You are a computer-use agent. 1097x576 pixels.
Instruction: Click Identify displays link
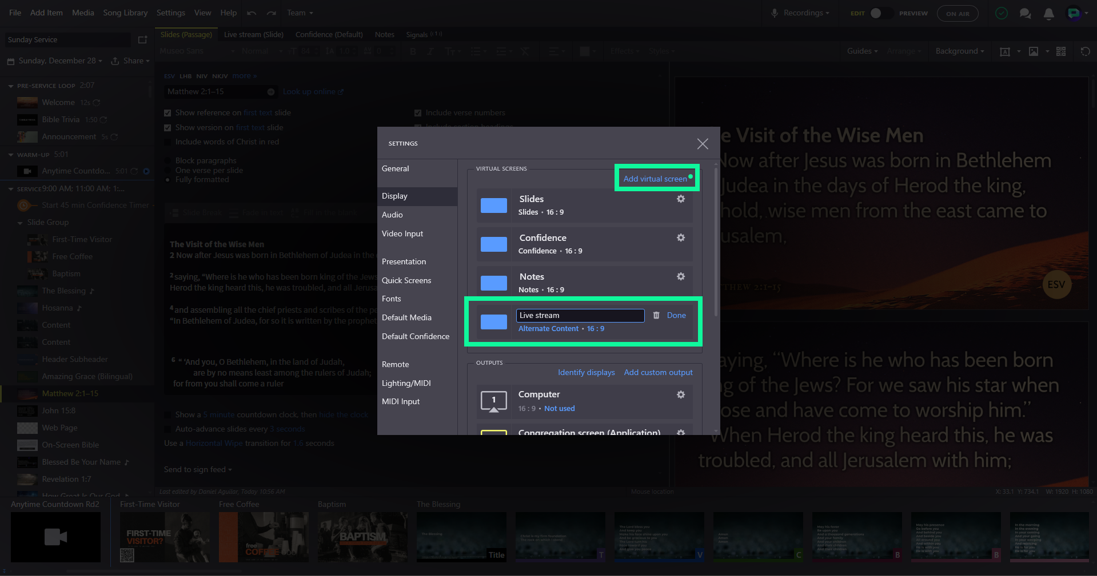(587, 372)
